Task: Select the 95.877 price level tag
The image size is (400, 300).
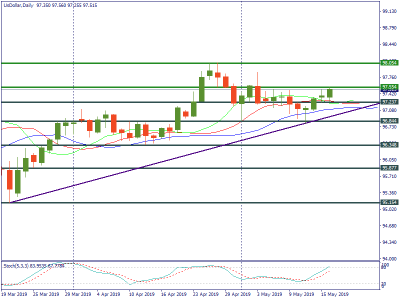Action: pos(389,168)
